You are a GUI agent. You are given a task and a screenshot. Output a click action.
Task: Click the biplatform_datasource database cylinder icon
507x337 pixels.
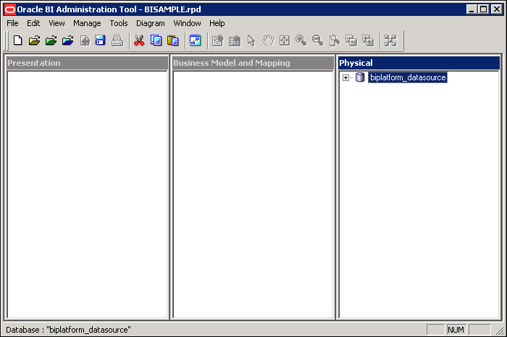[360, 77]
